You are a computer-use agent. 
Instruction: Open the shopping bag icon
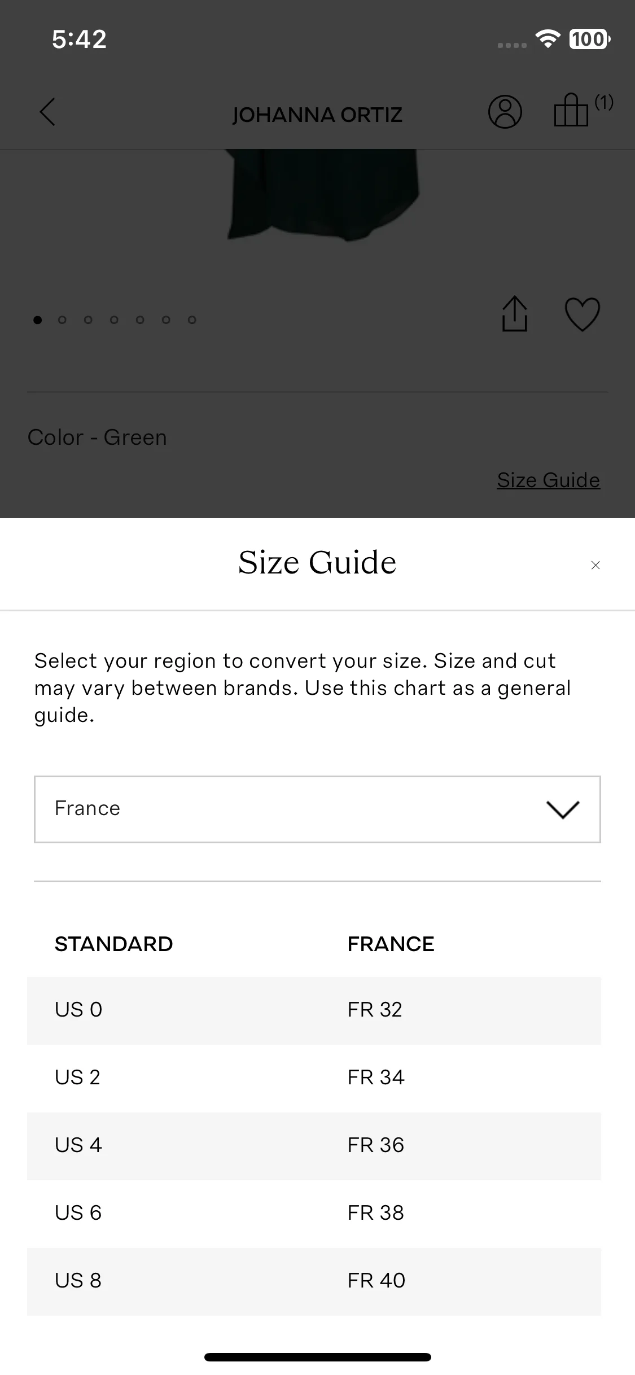pyautogui.click(x=571, y=110)
